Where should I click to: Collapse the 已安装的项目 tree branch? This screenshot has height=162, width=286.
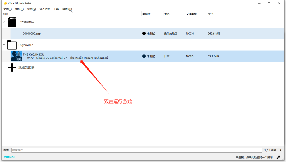pos(4,22)
